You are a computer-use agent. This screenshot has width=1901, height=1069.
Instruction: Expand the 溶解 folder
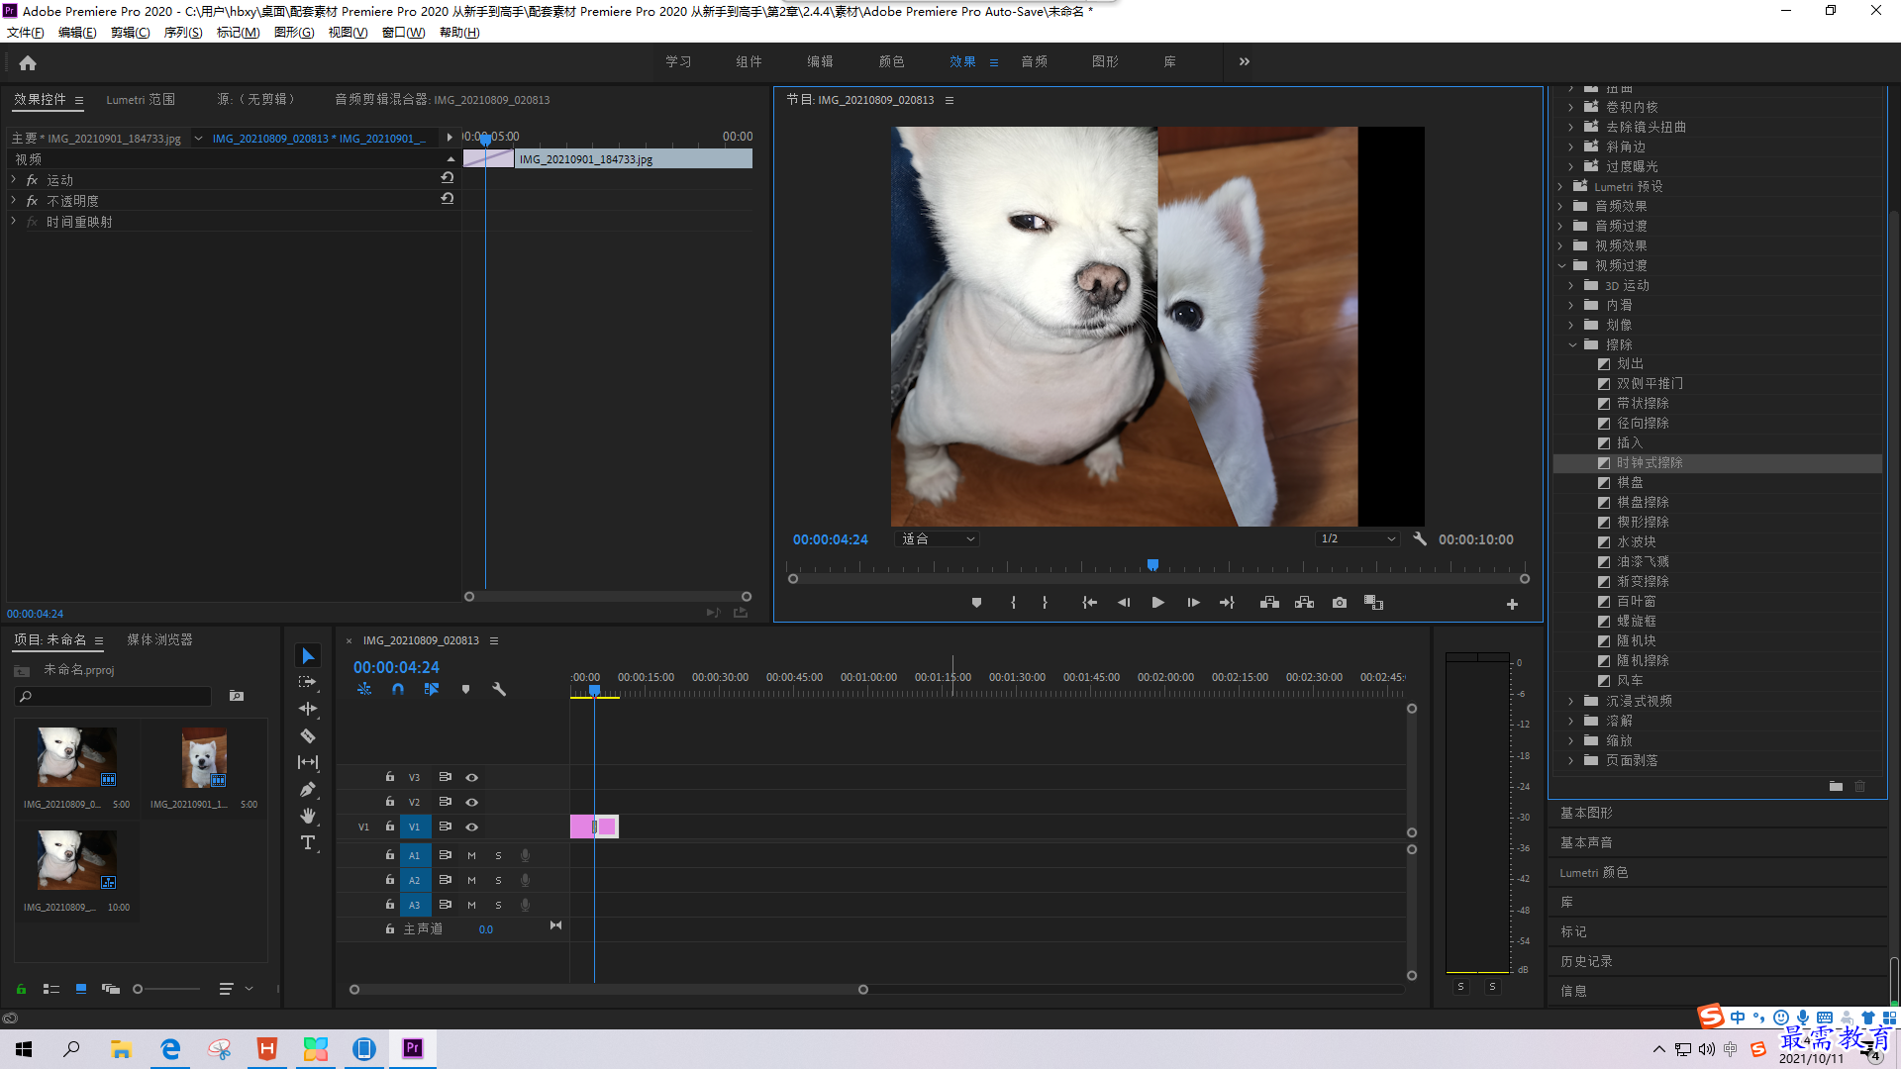pyautogui.click(x=1571, y=721)
